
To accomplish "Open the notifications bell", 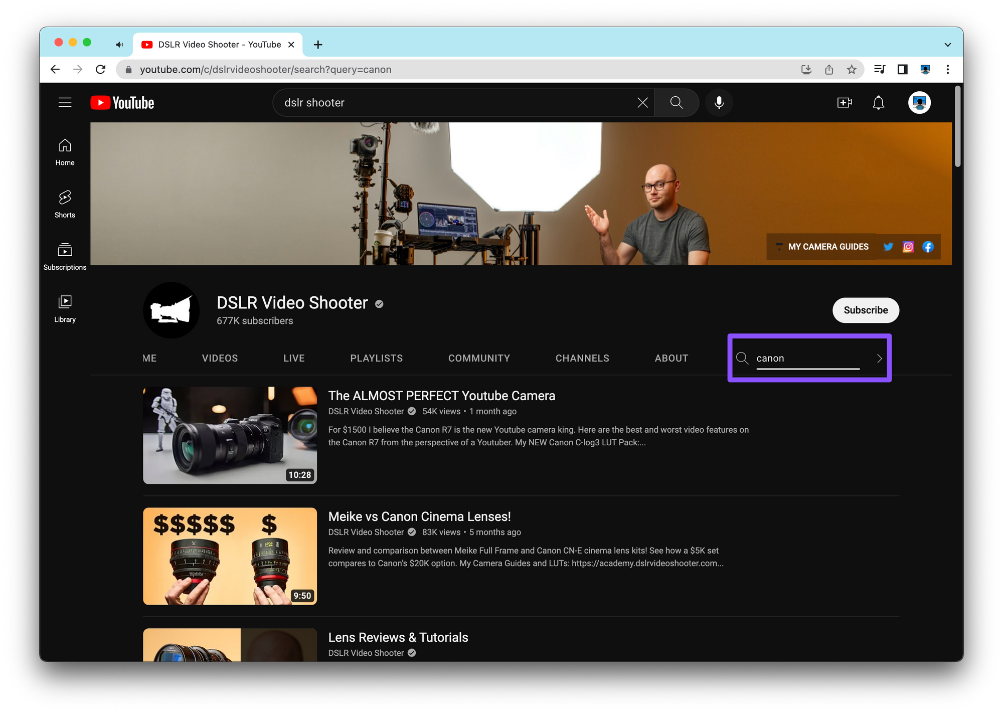I will [878, 103].
